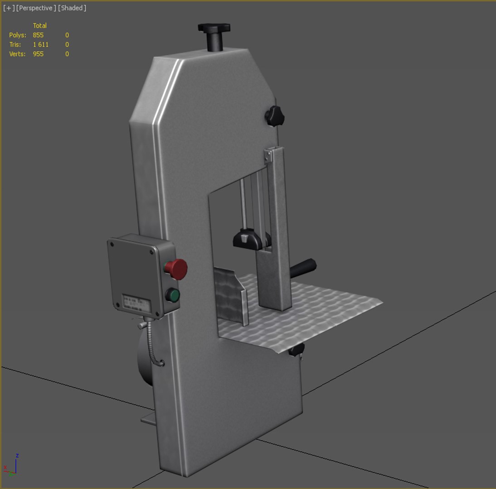Screen dimensions: 496x489
Task: Click the 'Total' statistics column header
Action: [40, 26]
